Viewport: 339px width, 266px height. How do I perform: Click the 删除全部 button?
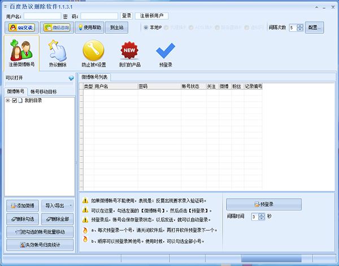[58, 218]
